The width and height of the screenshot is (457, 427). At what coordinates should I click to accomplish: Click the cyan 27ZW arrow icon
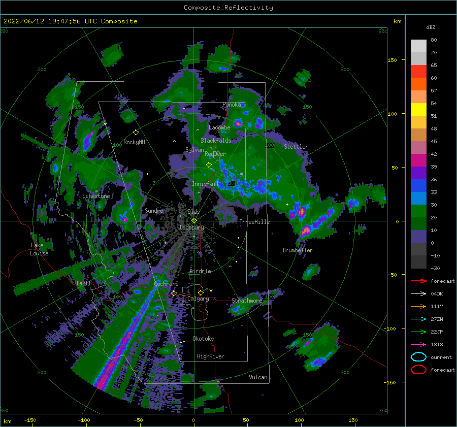418,319
